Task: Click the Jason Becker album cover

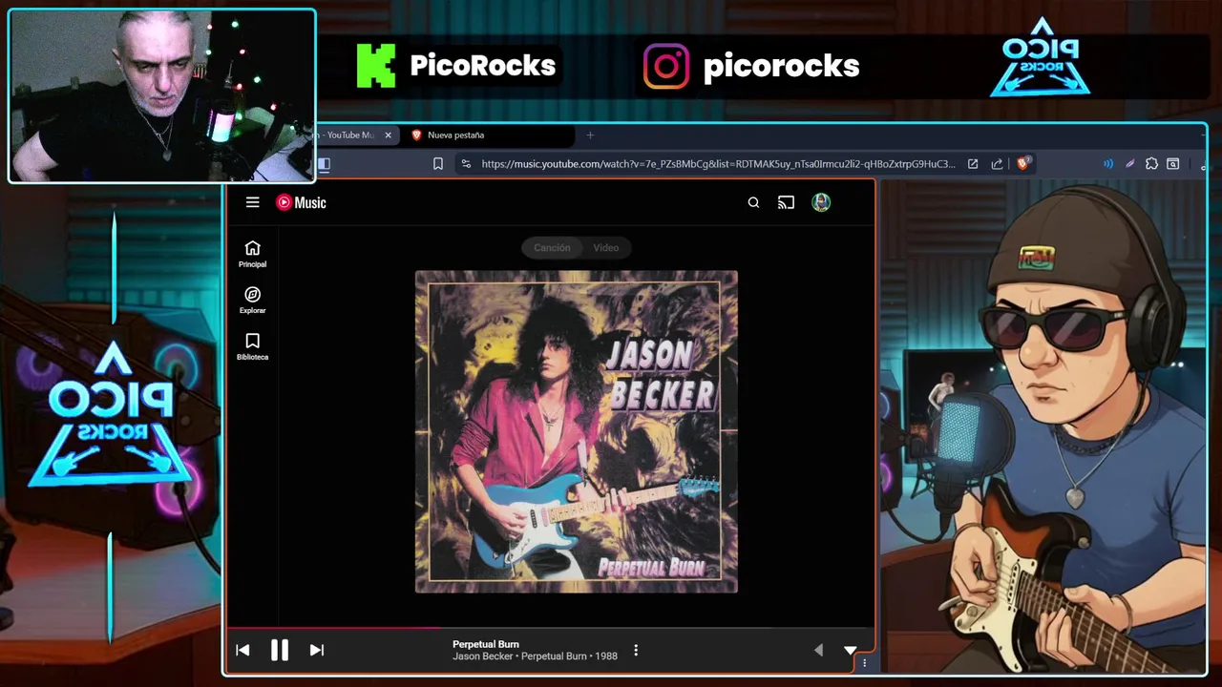Action: (577, 431)
